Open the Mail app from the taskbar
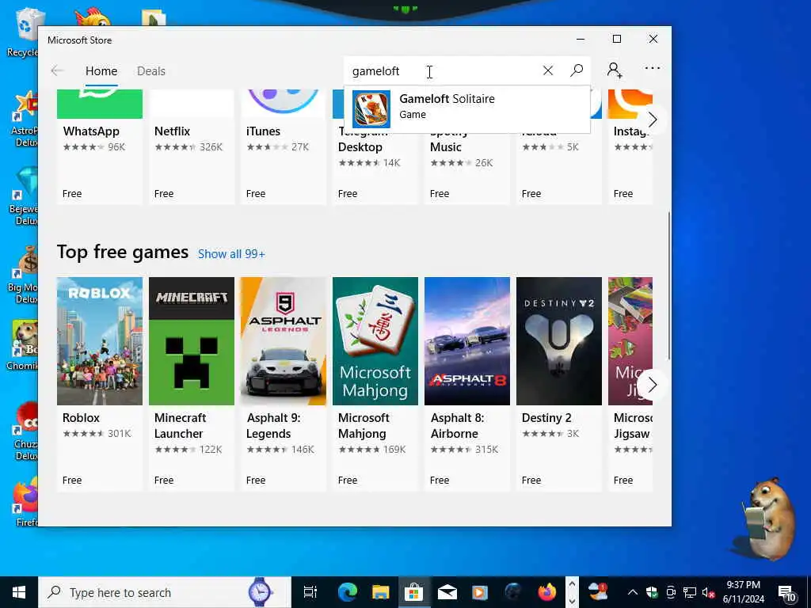Viewport: 811px width, 608px height. point(447,592)
